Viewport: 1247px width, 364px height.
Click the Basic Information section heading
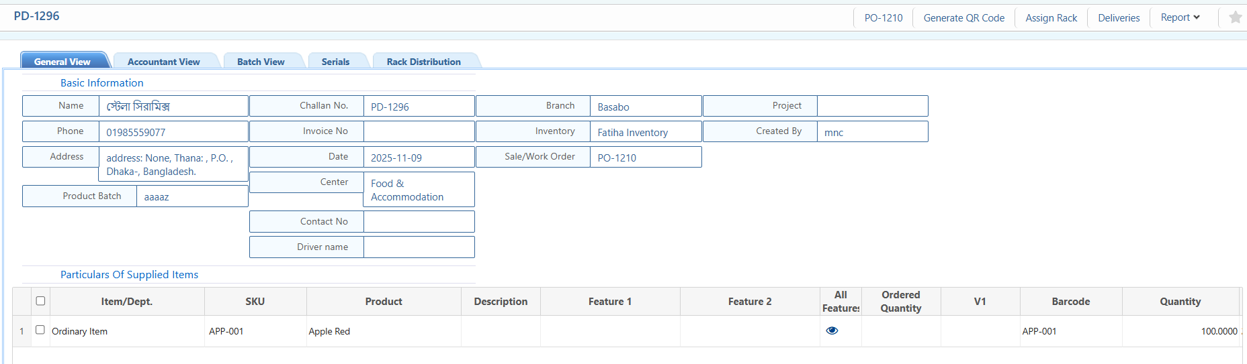click(x=102, y=82)
